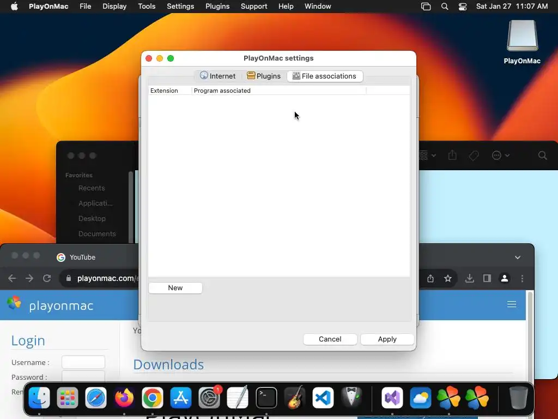Image resolution: width=558 pixels, height=419 pixels.
Task: Toggle Chrome side panel icon
Action: 487,278
